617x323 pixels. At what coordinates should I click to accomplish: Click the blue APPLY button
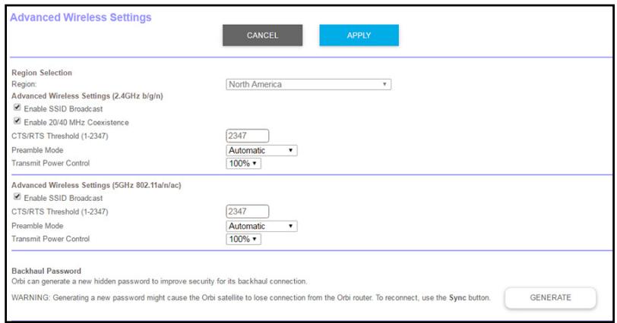[x=359, y=36]
